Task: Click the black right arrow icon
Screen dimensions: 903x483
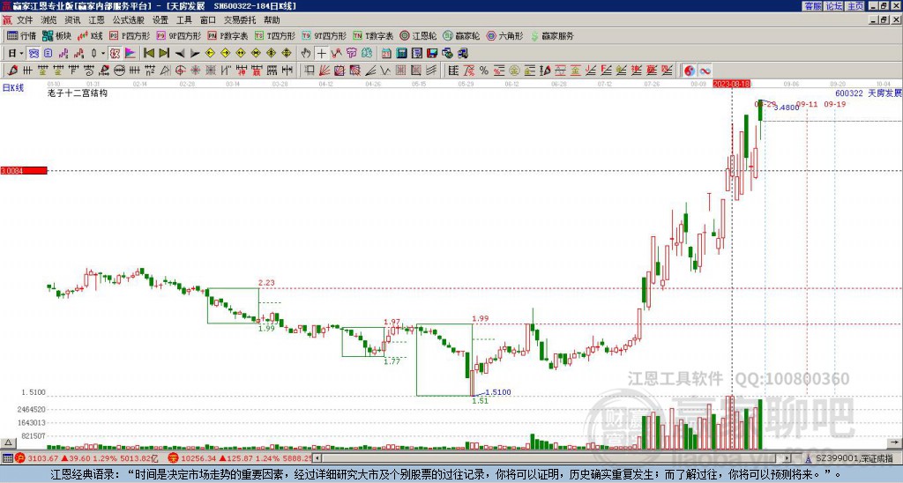Action: tap(195, 54)
